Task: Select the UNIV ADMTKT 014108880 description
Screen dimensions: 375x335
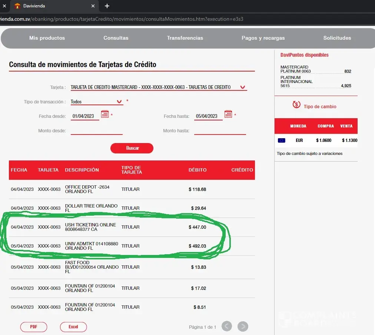Action: (92, 246)
